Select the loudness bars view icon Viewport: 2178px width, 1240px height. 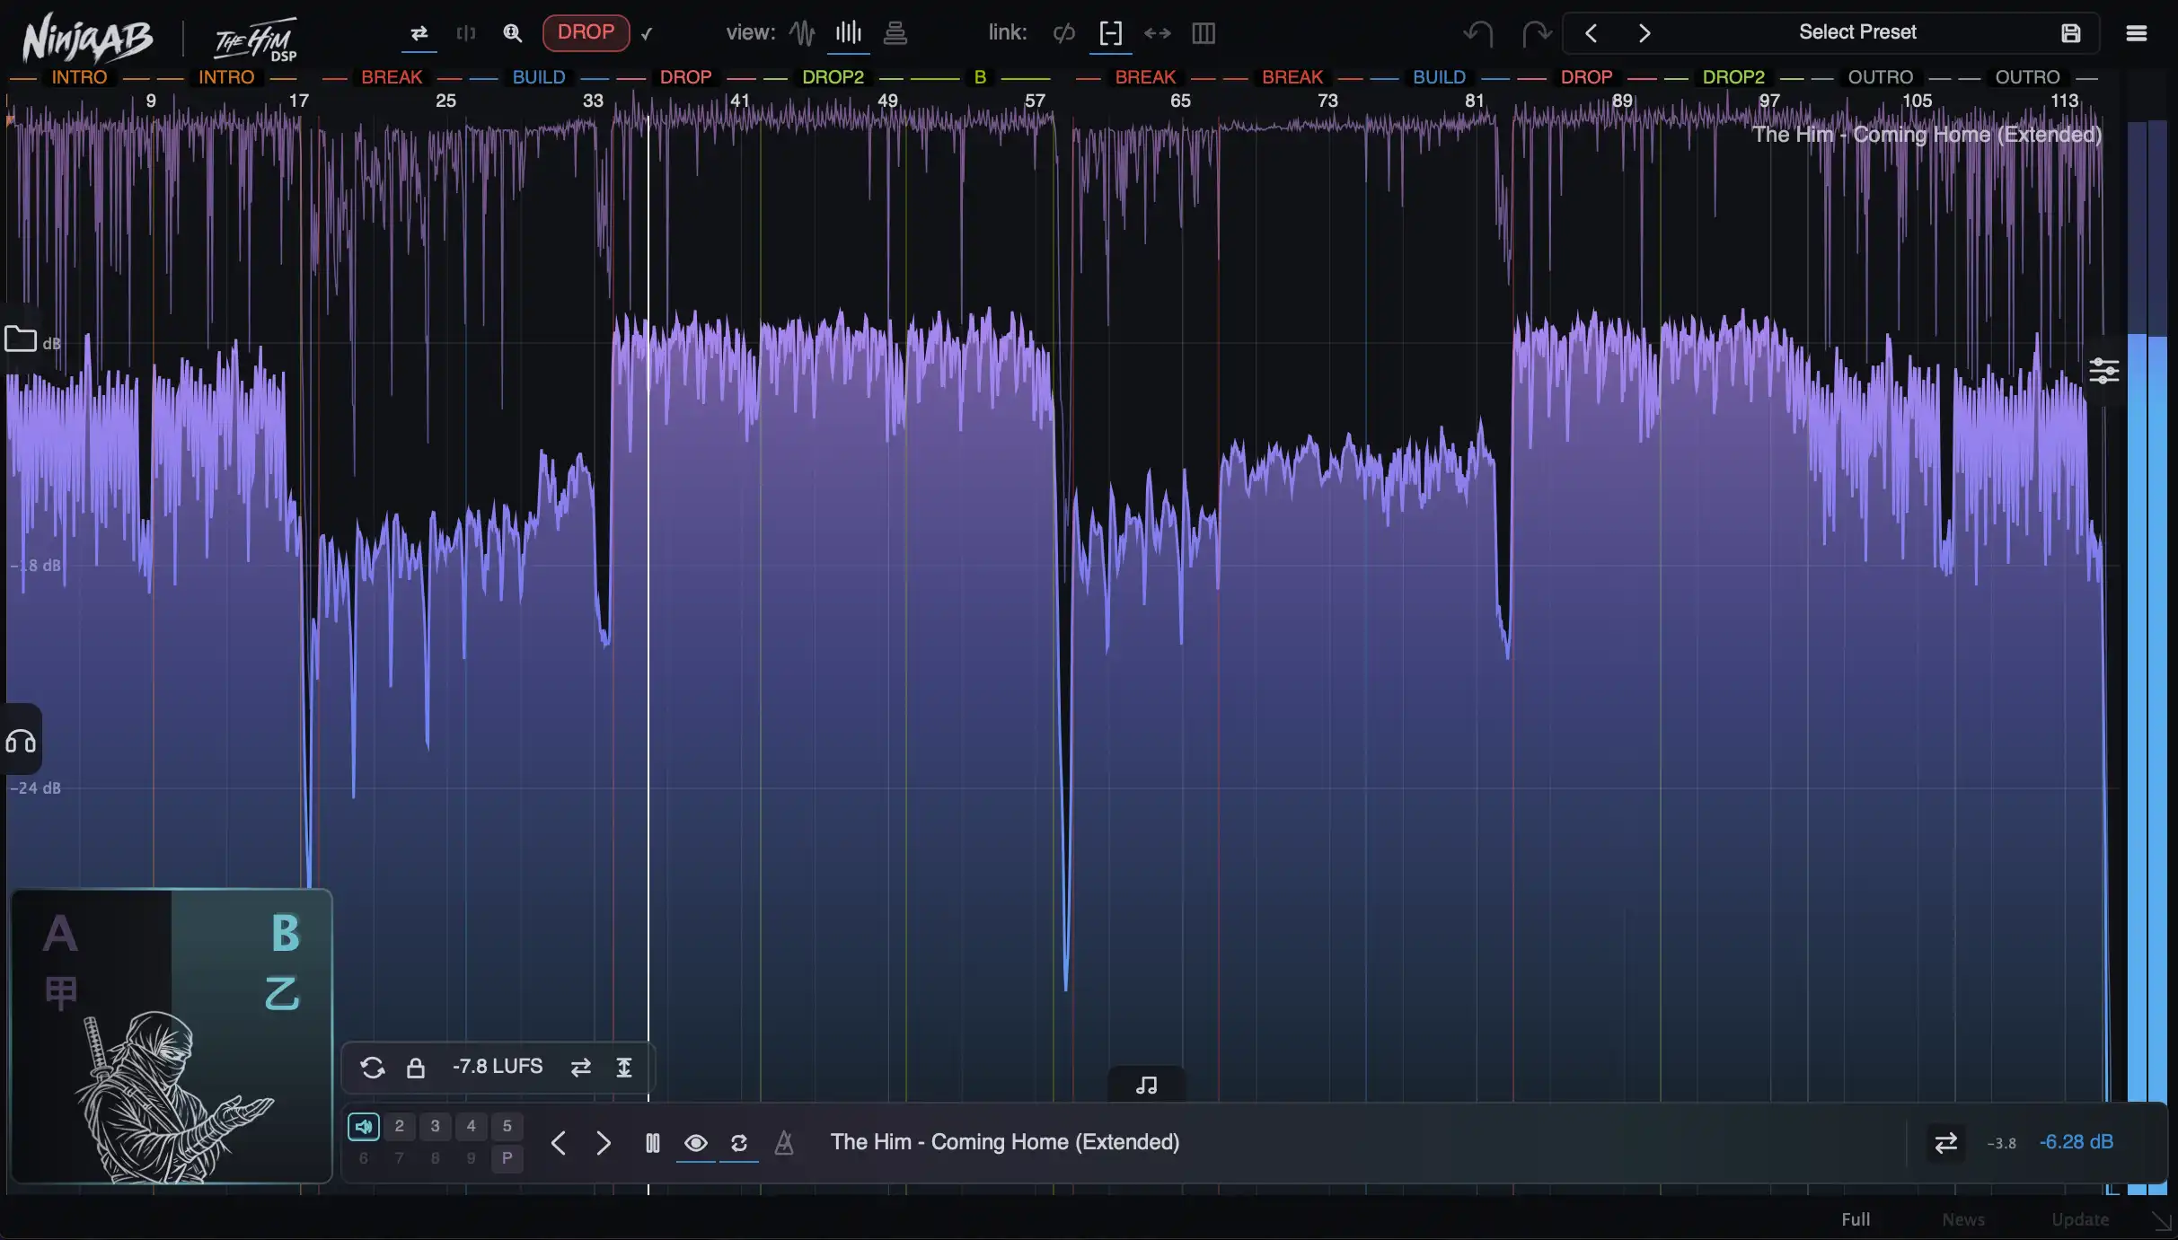(848, 33)
